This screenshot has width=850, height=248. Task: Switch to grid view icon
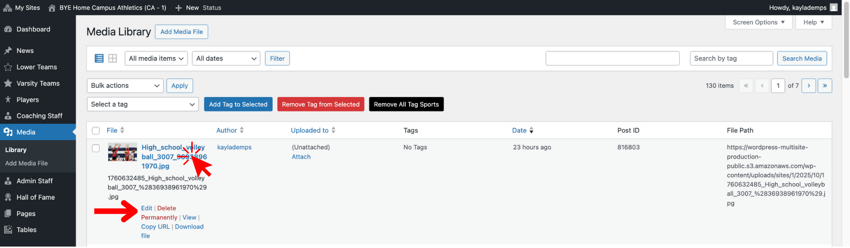point(113,59)
